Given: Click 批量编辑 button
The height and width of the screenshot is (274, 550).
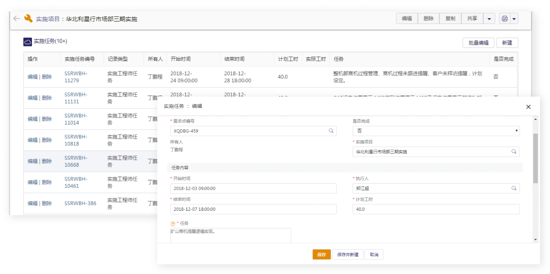Looking at the screenshot, I should point(479,43).
